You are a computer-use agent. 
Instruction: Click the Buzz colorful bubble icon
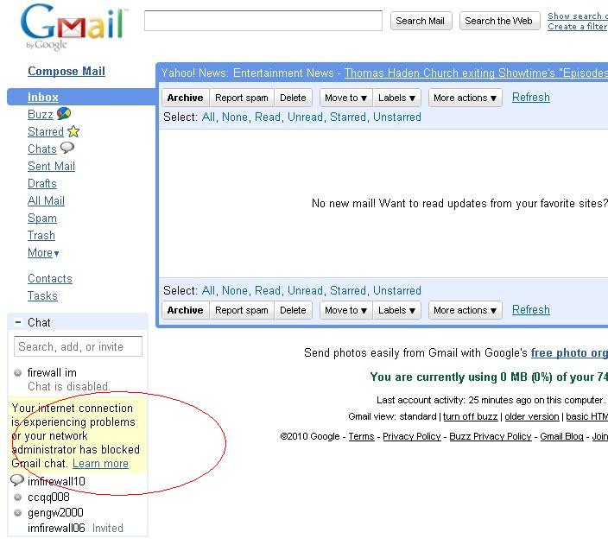[64, 114]
